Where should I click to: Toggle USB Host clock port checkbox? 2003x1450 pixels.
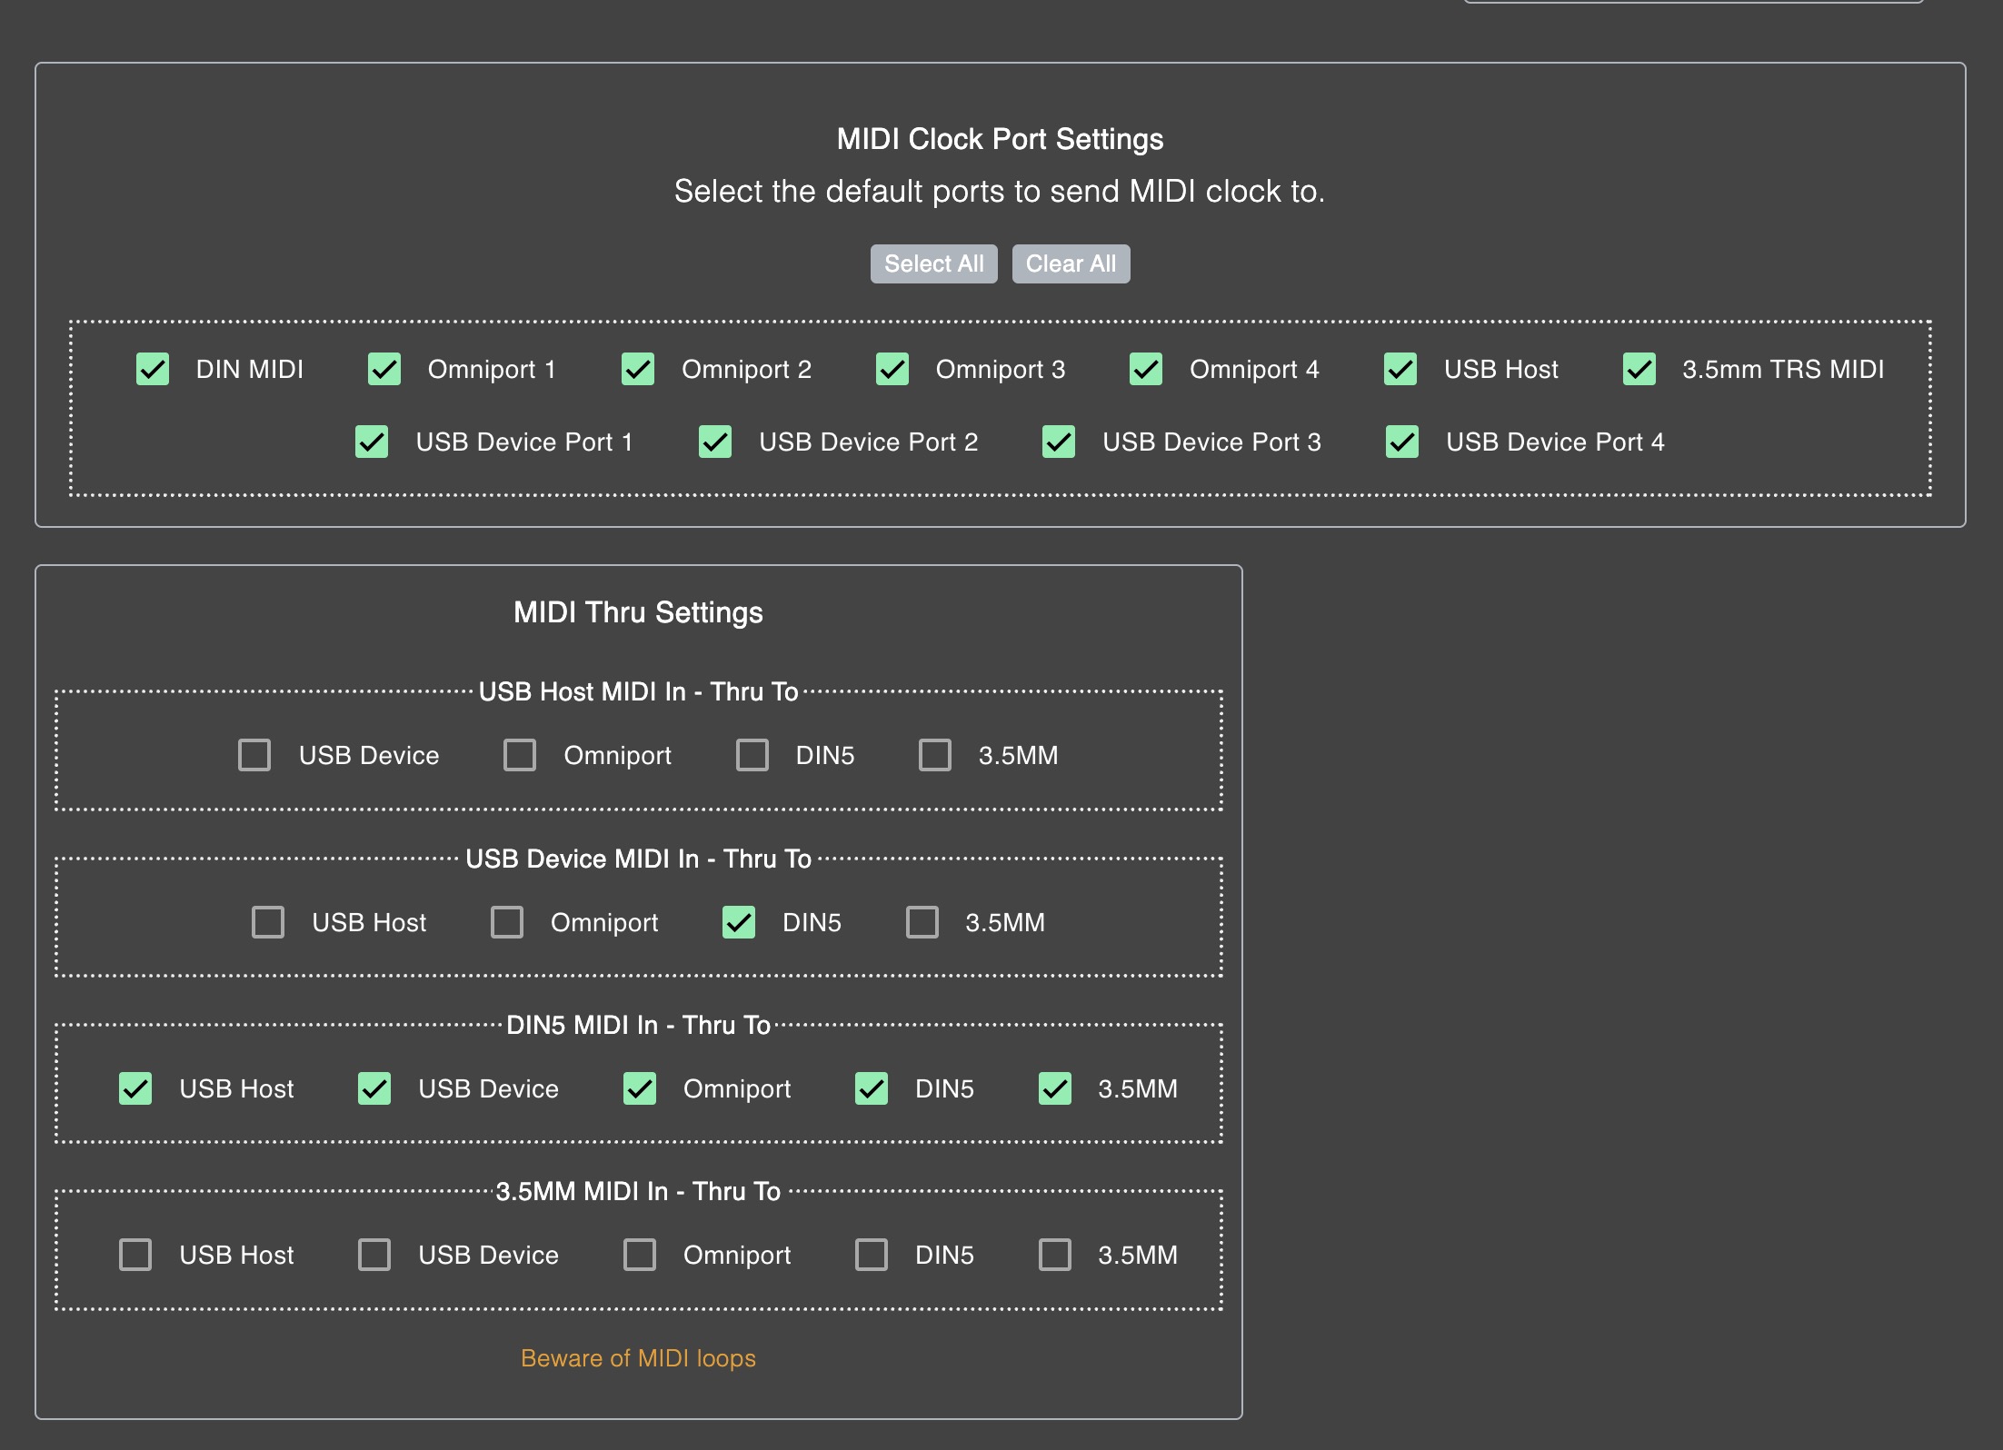click(x=1400, y=369)
